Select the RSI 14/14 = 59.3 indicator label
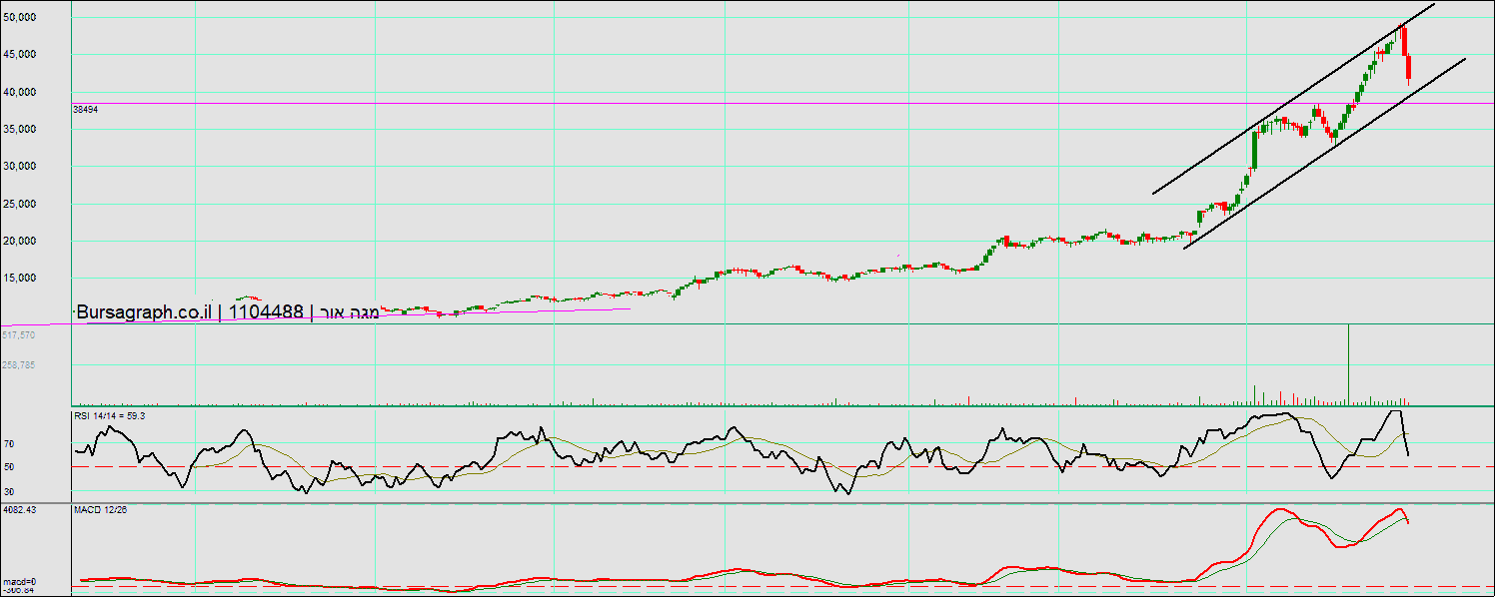 point(109,415)
